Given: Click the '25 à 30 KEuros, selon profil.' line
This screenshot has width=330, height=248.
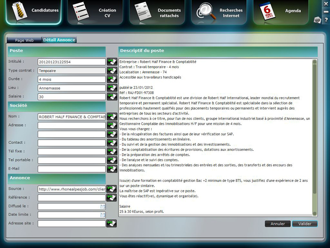Looking at the screenshot, I should point(141,212).
